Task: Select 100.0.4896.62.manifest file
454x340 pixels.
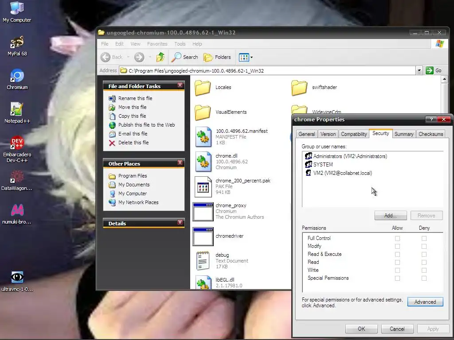Action: 231,137
